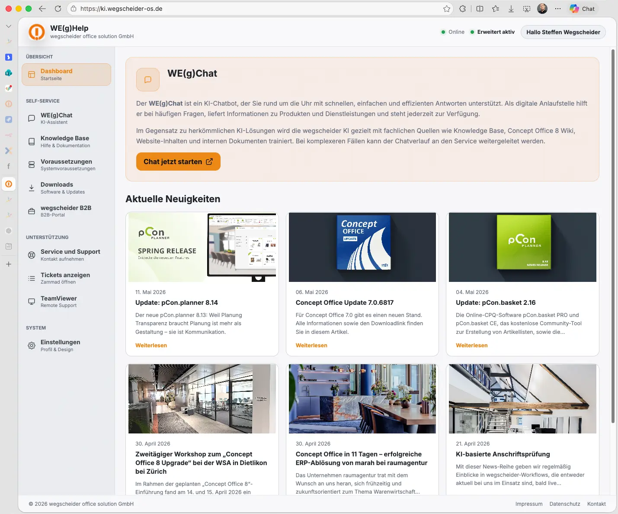Click the date 21. April 2026
The width and height of the screenshot is (618, 514).
pos(473,444)
